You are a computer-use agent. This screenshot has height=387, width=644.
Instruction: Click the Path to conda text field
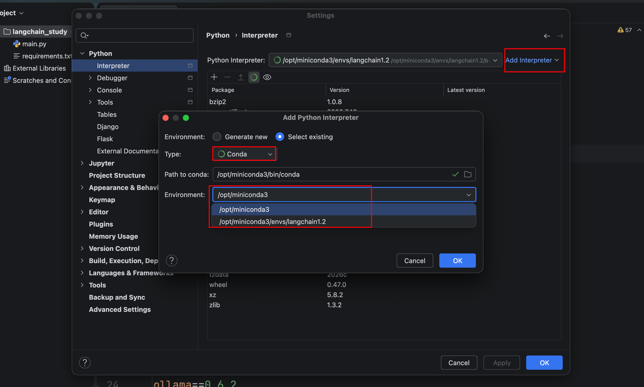(x=344, y=174)
